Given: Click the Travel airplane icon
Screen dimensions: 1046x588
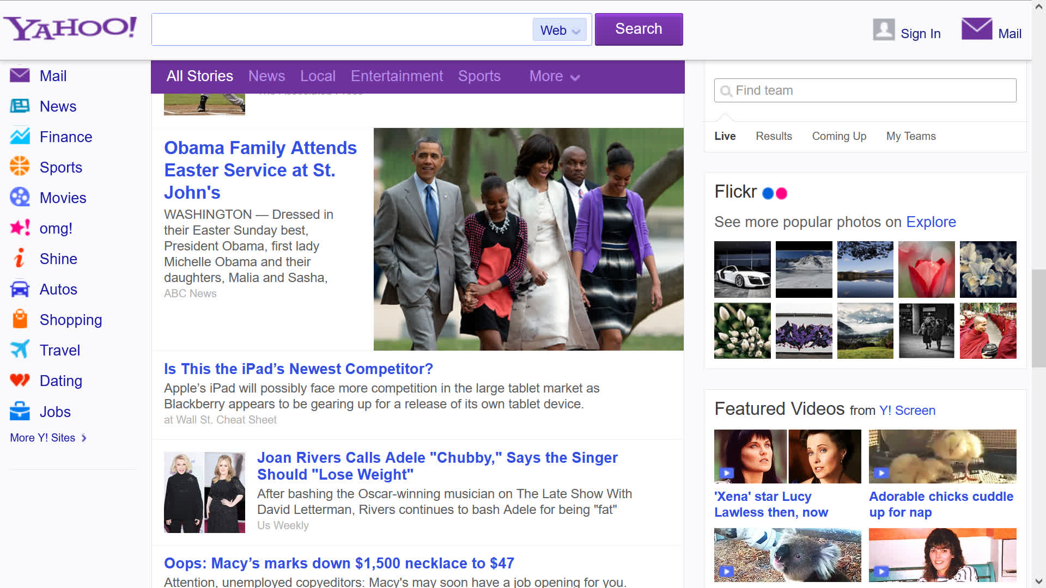Looking at the screenshot, I should click(x=20, y=350).
